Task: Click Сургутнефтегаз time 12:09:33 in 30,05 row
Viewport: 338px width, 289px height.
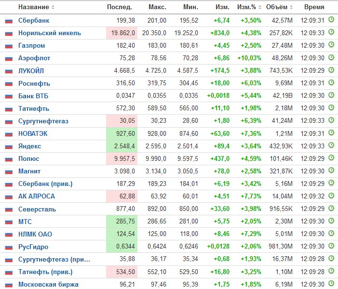Action: (312, 120)
